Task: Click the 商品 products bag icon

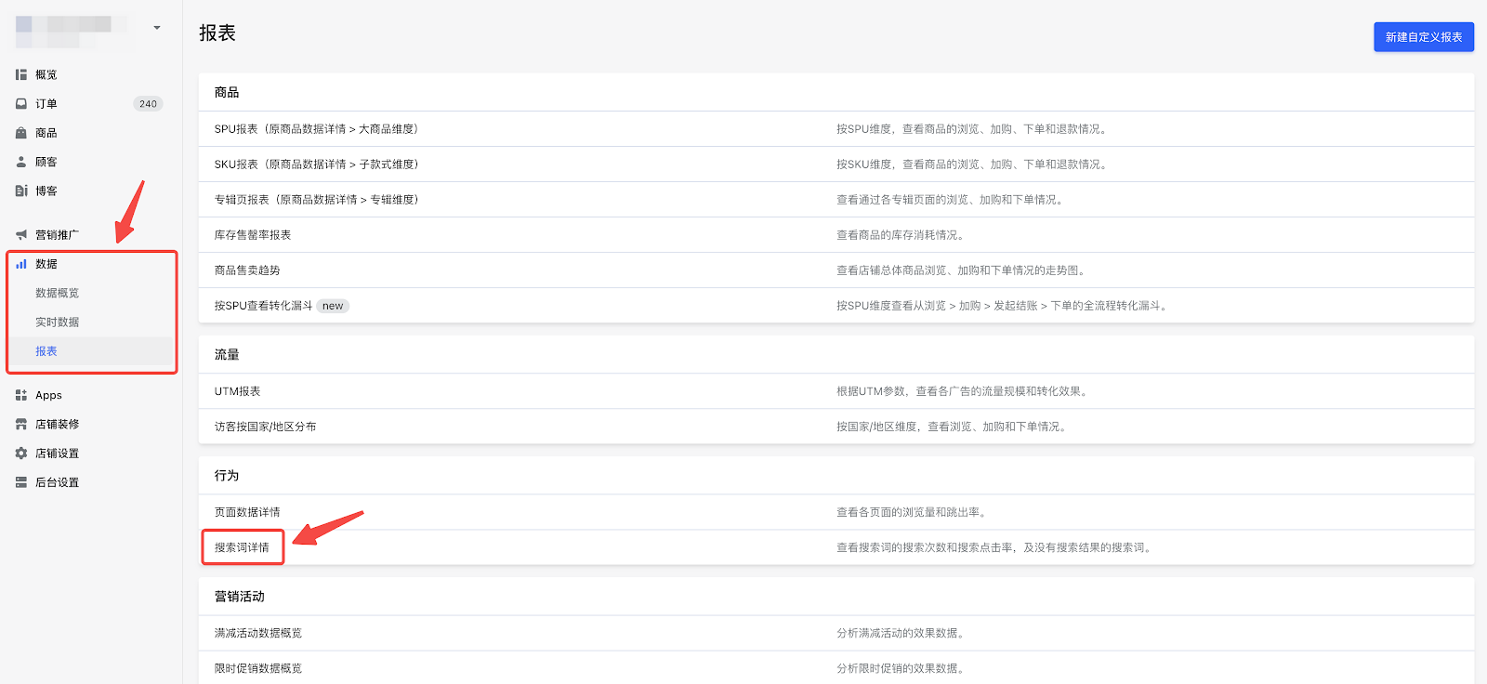Action: (x=21, y=133)
